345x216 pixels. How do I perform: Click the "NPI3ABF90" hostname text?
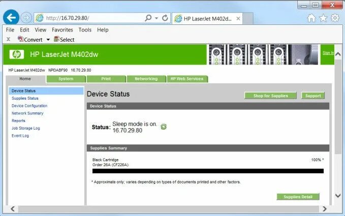58,70
